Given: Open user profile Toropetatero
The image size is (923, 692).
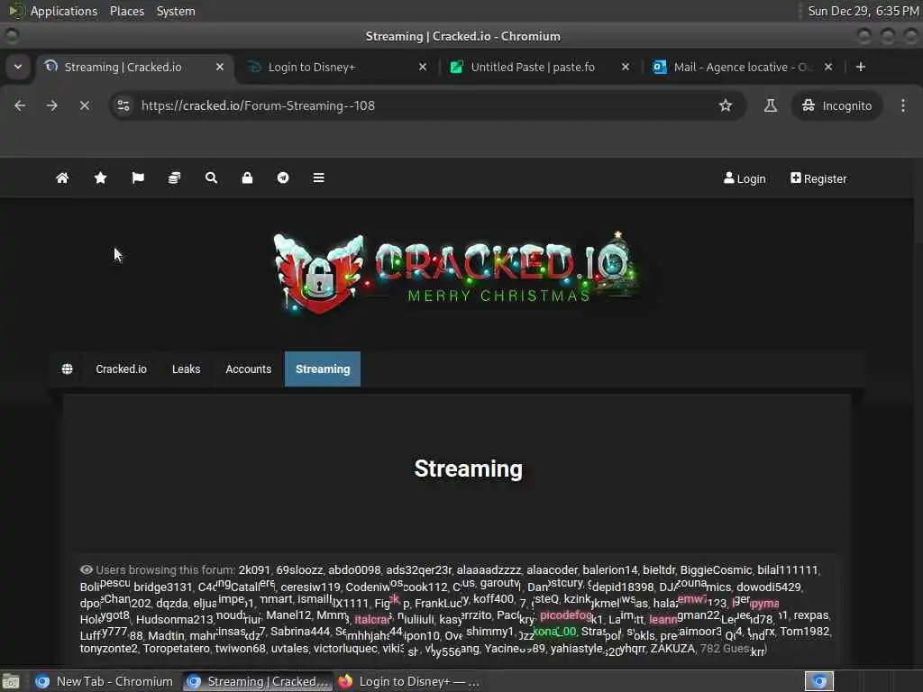Looking at the screenshot, I should 176,649.
